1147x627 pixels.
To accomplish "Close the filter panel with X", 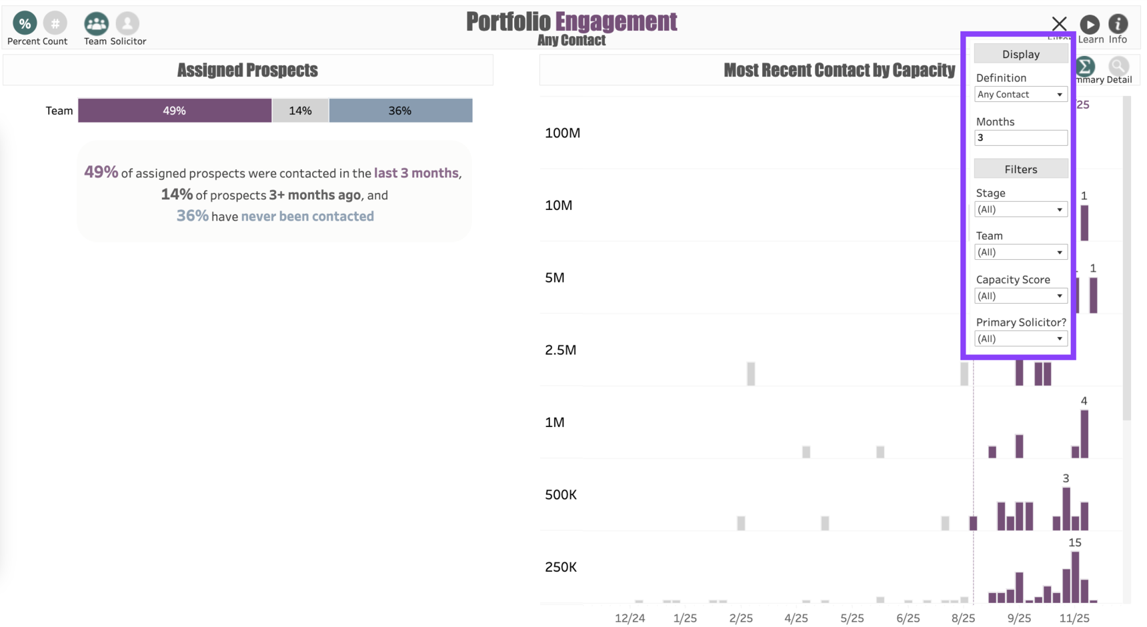I will coord(1059,24).
